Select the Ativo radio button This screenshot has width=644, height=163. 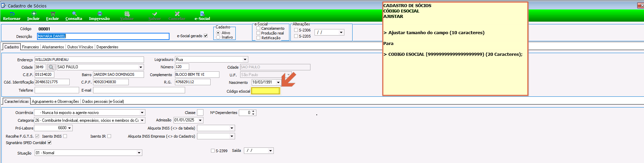[218, 33]
